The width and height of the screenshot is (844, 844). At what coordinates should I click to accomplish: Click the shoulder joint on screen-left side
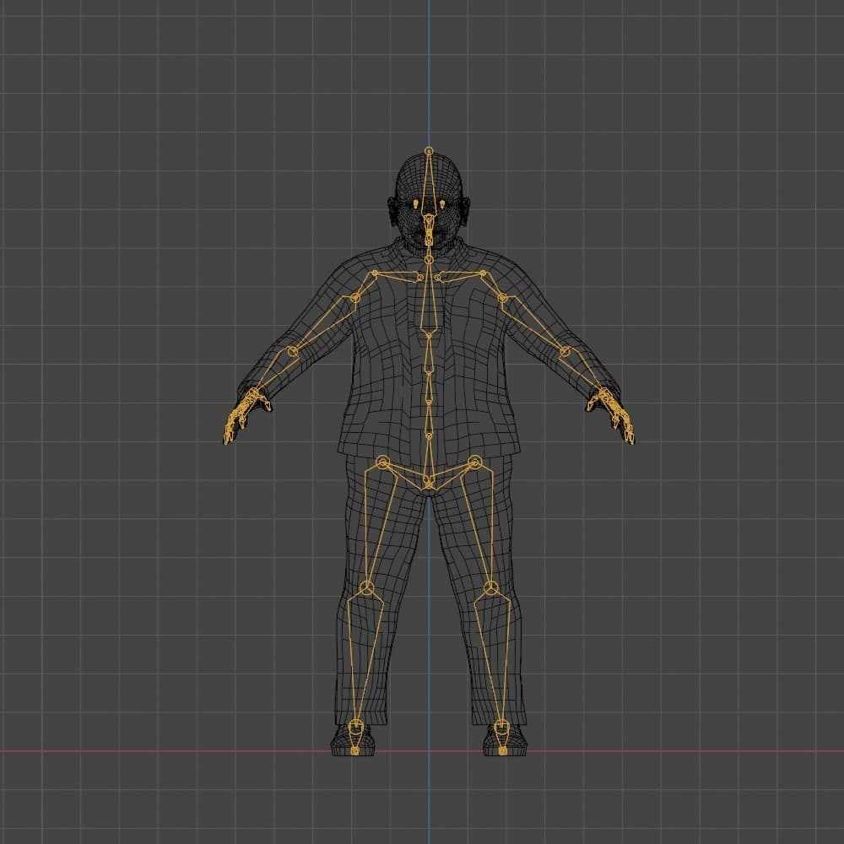355,296
